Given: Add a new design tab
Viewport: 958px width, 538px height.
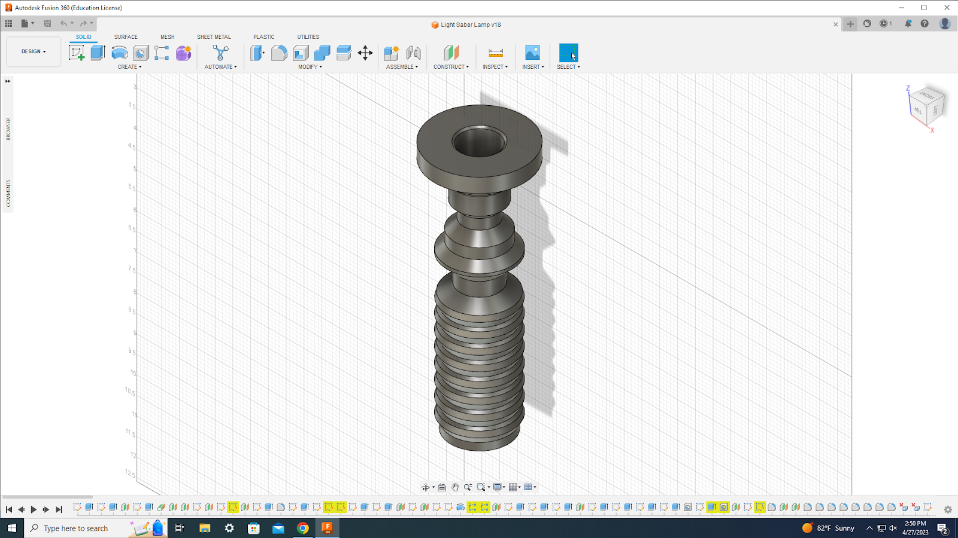Looking at the screenshot, I should click(850, 24).
